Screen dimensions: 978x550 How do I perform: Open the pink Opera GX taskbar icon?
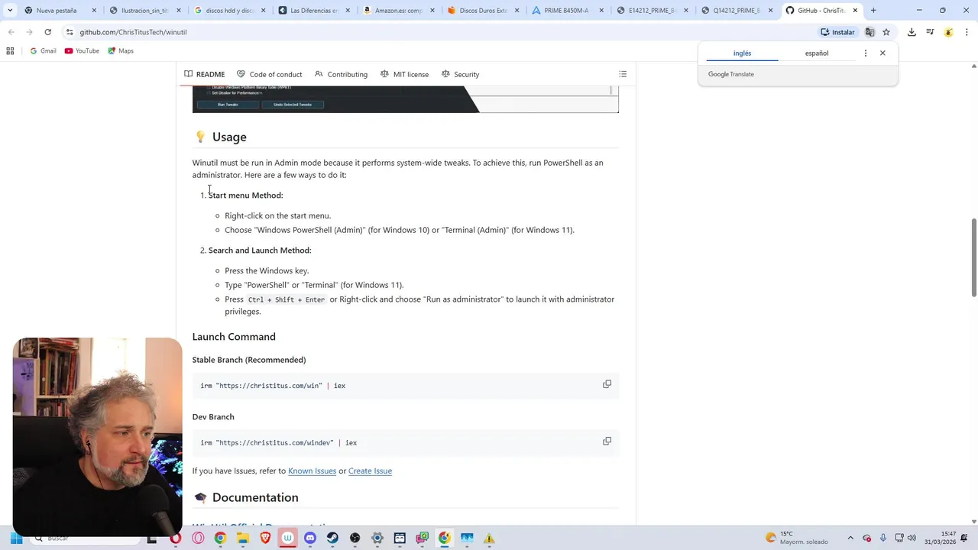pos(198,538)
